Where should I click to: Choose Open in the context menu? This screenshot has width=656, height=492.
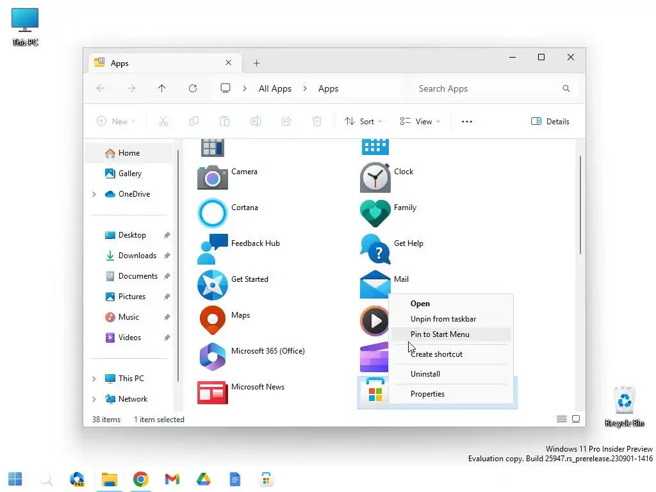coord(451,304)
